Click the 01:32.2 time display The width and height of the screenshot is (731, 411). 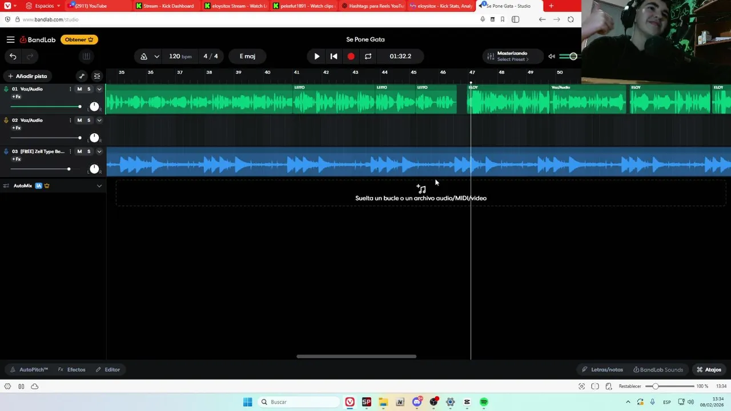point(400,56)
